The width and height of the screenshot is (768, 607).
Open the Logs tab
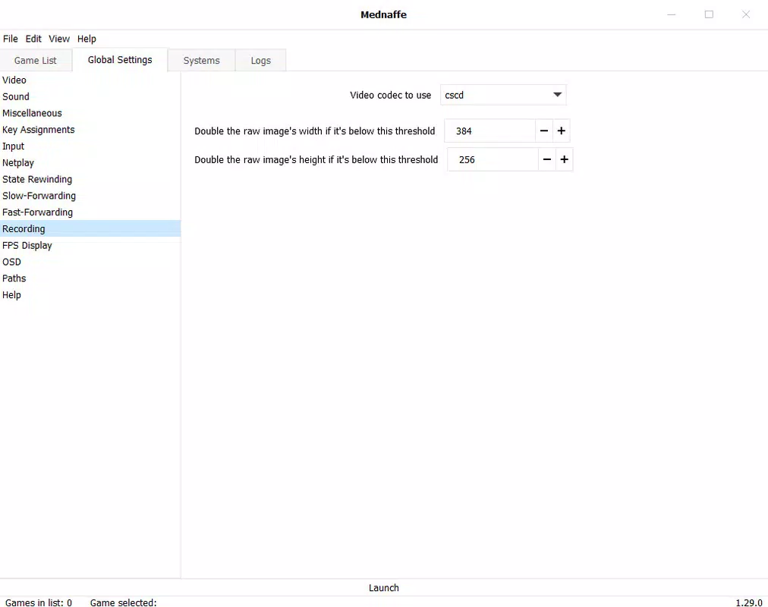click(x=260, y=60)
